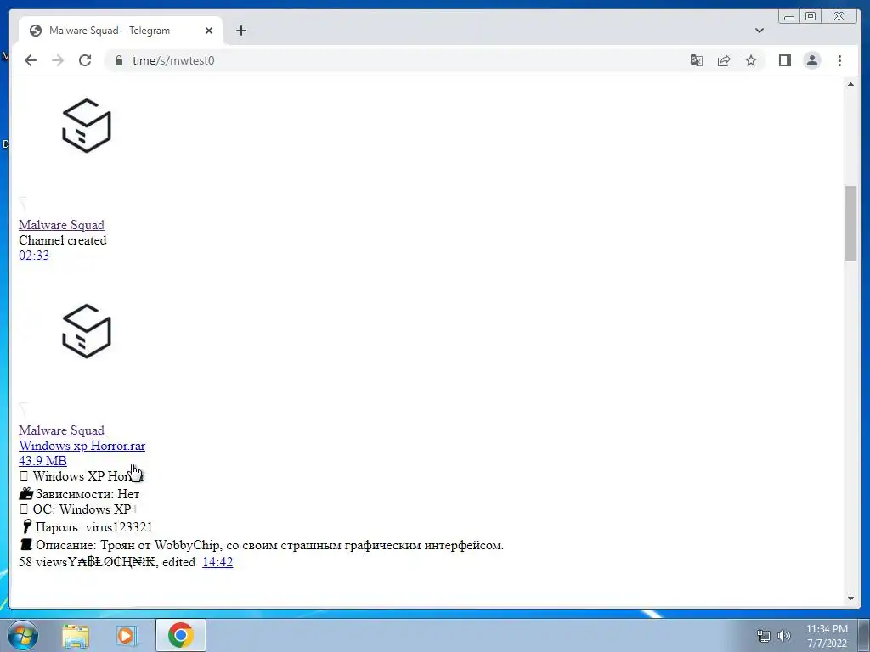Click the vertical scrollbar thumb
The width and height of the screenshot is (870, 652).
(850, 223)
